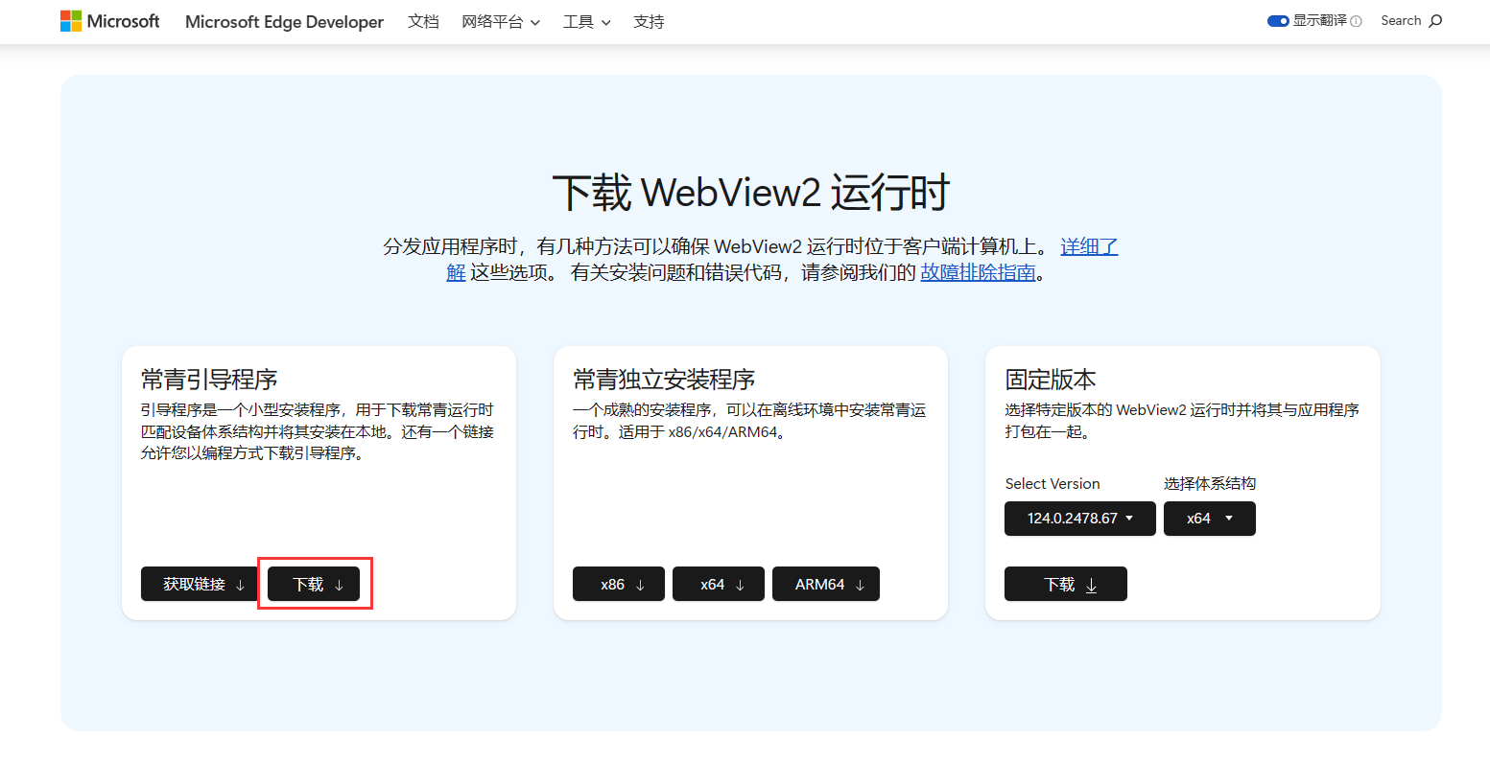Click Microsoft Edge Developer in the header
The height and width of the screenshot is (763, 1490).
click(284, 21)
